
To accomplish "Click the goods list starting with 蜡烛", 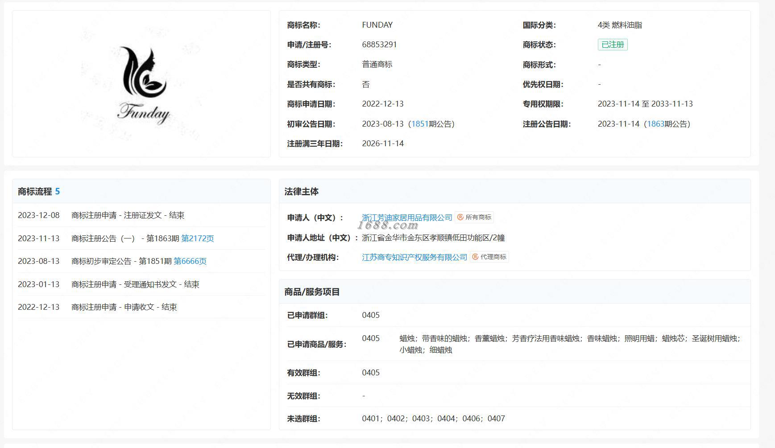I will coord(570,344).
